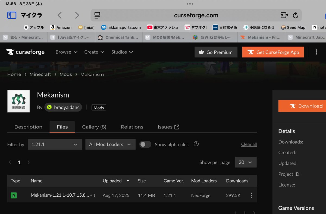Click the Name column header
Screen dimensions: 326x214
tap(36, 181)
